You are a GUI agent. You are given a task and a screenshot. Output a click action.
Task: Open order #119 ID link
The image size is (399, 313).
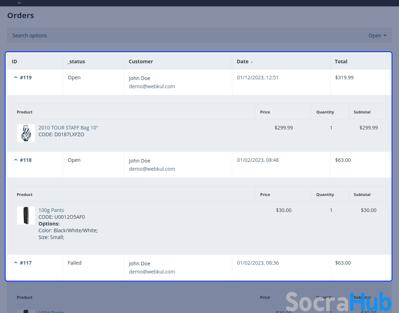coord(26,78)
